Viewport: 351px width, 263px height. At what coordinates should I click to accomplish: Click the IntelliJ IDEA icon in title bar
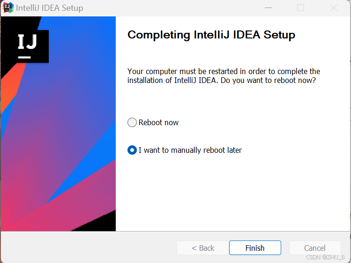tap(8, 8)
